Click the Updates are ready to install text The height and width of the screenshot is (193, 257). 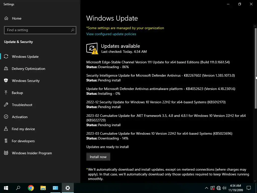click(x=107, y=147)
